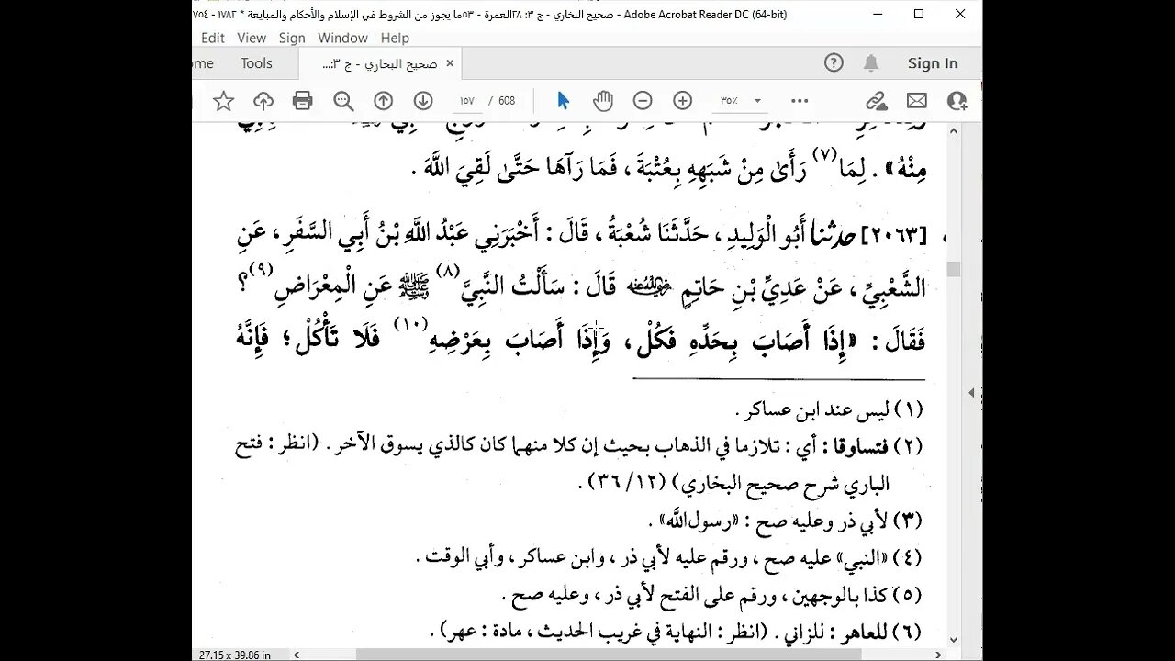Click the page number input field
Image resolution: width=1175 pixels, height=661 pixels.
click(x=466, y=101)
